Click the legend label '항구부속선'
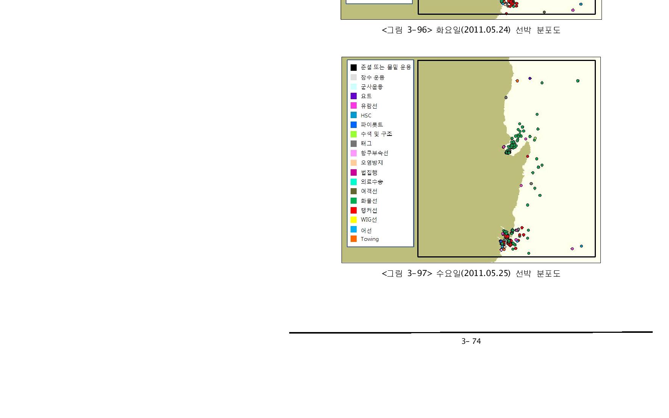This screenshot has height=418, width=669. tap(374, 153)
